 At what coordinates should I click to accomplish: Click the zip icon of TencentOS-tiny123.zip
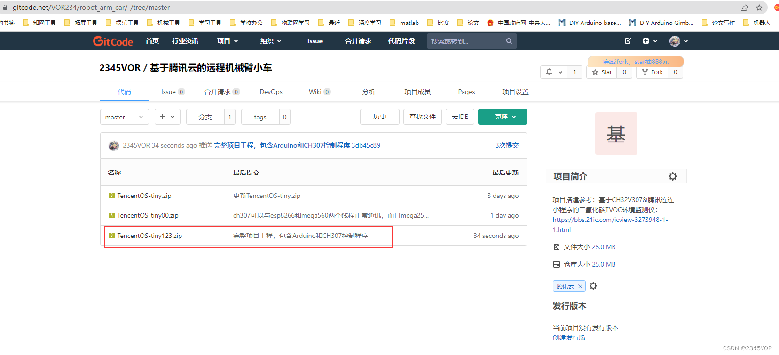pos(112,236)
